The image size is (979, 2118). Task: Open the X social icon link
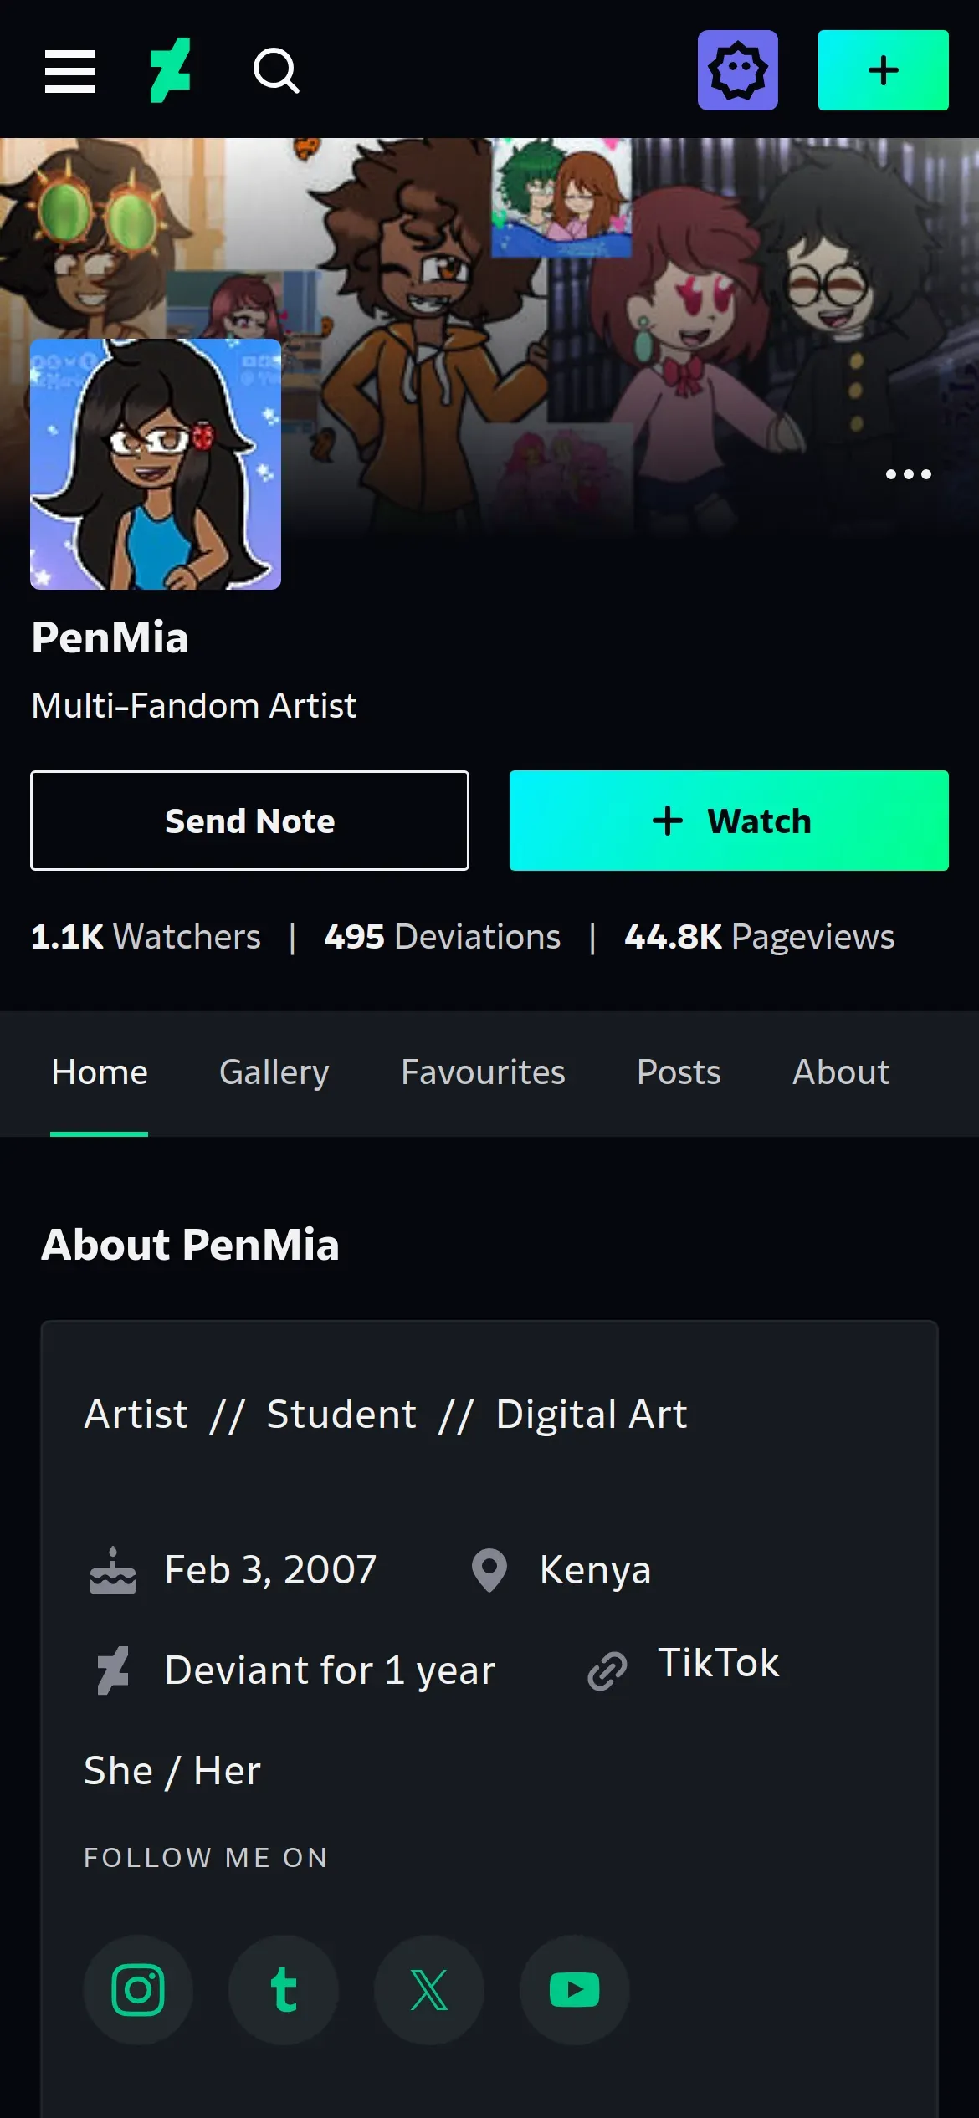[x=429, y=1990]
